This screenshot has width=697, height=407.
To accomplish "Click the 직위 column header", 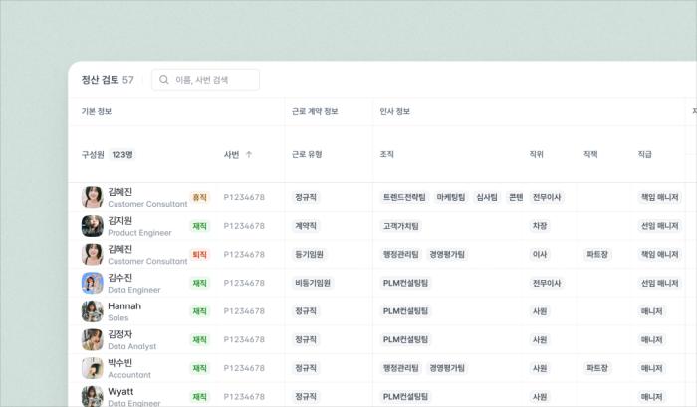I will point(536,154).
